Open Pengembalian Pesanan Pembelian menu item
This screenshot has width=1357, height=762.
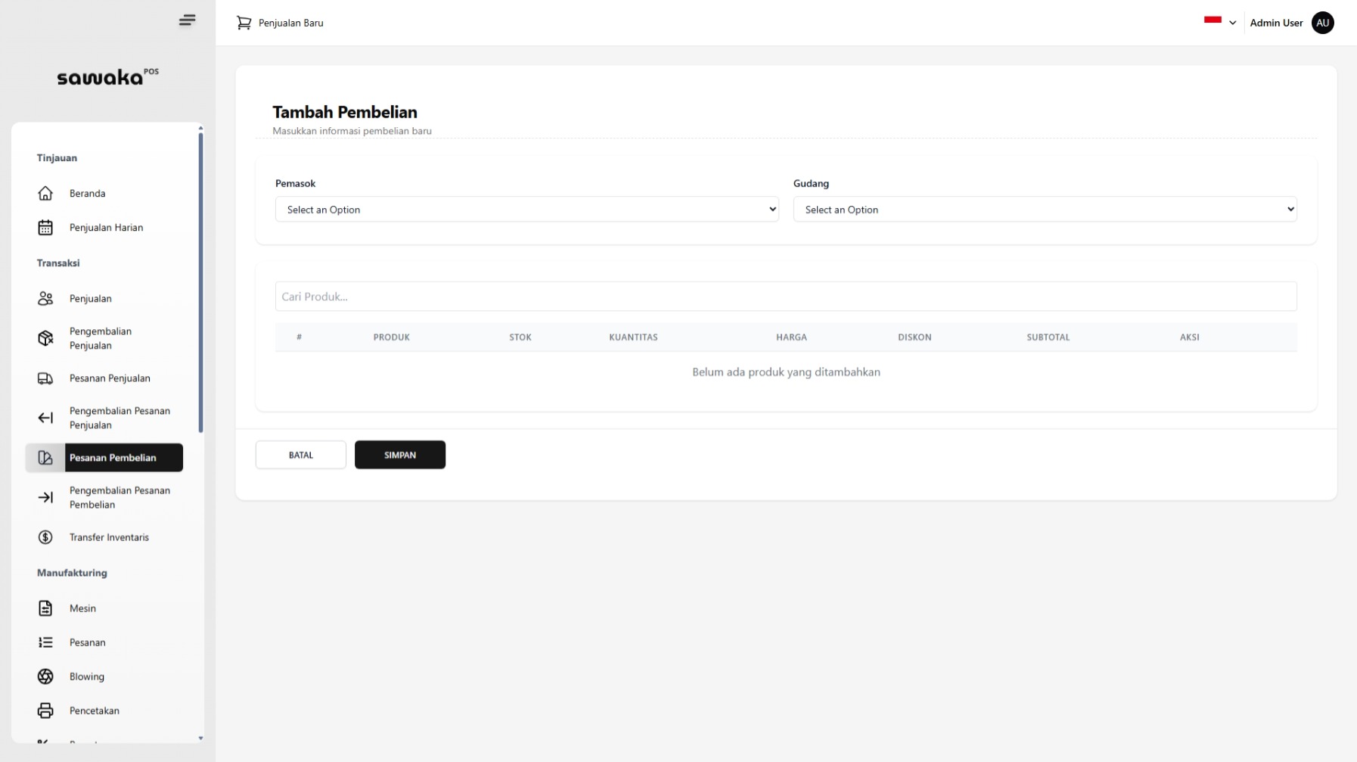pyautogui.click(x=120, y=498)
